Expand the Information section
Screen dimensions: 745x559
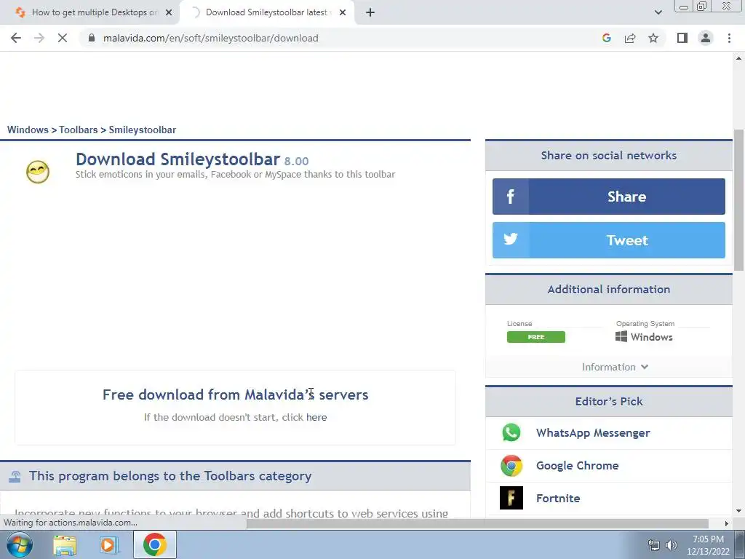coord(615,367)
